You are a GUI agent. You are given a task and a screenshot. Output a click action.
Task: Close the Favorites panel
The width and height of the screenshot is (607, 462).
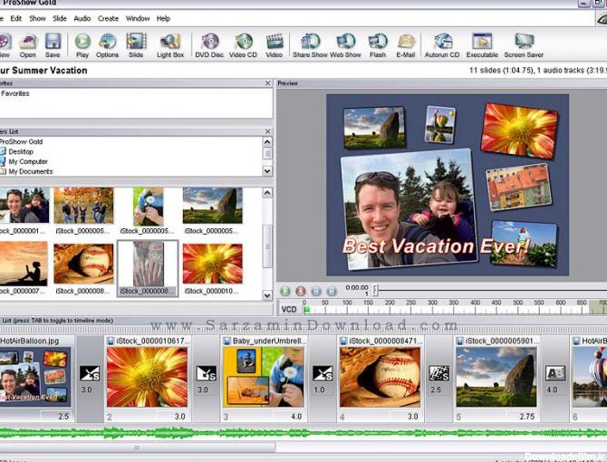(267, 83)
